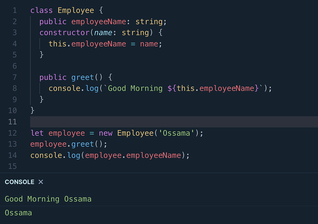Click line number 2 in the gutter
Image resolution: width=318 pixels, height=224 pixels.
click(15, 21)
